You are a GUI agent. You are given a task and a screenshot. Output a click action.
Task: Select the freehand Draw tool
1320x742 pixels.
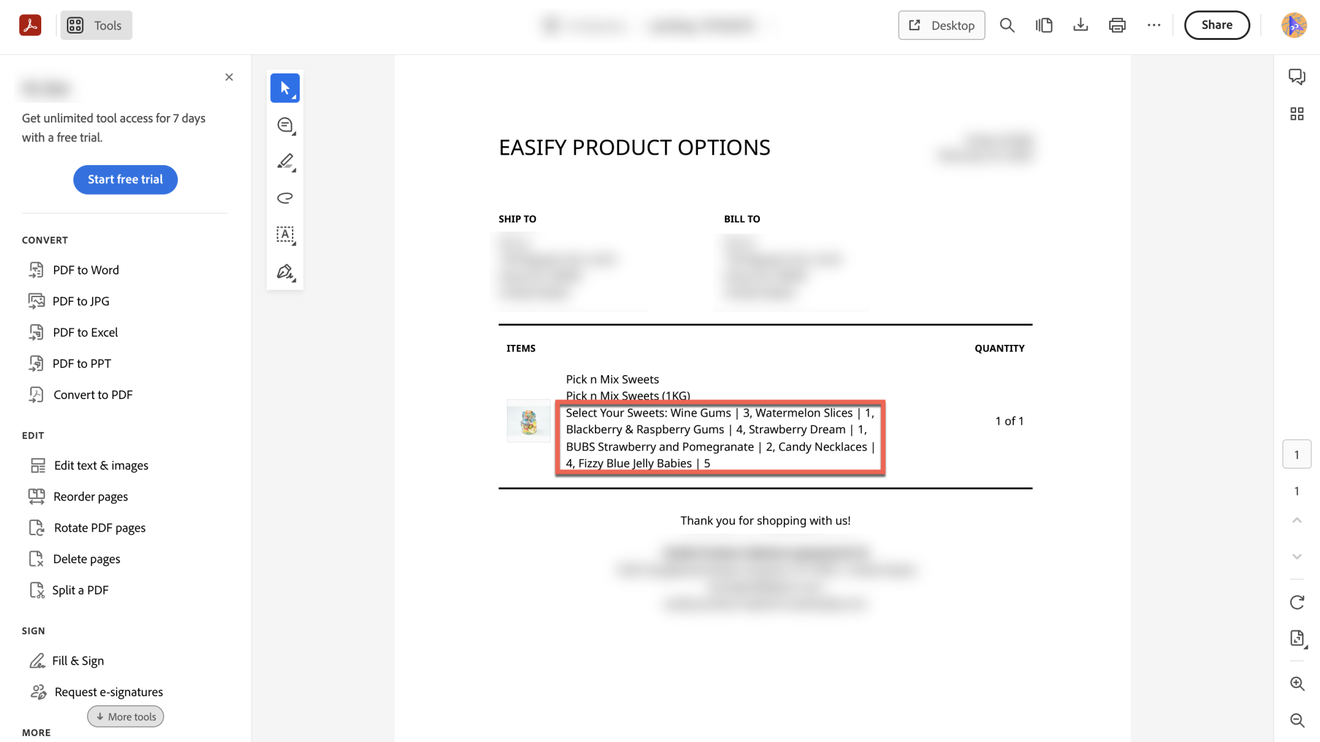[x=284, y=198]
